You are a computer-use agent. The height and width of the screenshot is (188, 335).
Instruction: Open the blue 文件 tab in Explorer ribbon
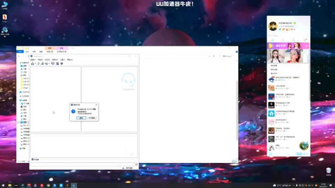20,52
